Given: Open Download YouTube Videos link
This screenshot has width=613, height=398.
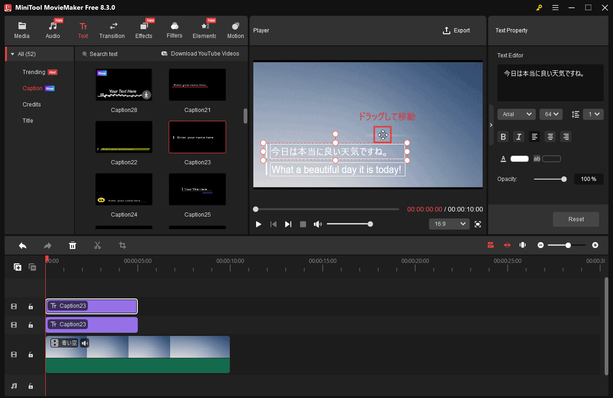Looking at the screenshot, I should (x=200, y=54).
